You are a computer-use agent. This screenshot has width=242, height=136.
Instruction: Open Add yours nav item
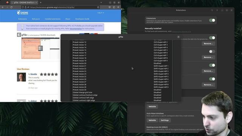36,19
